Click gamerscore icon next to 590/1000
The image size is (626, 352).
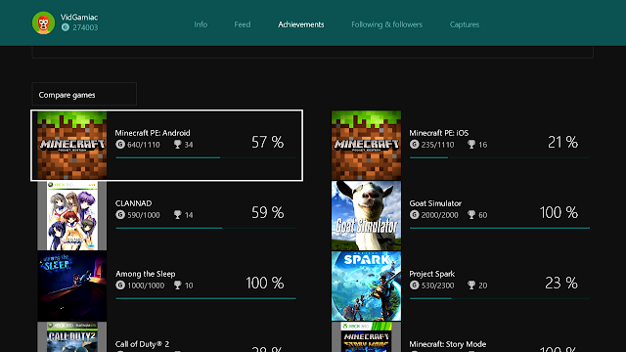point(120,215)
